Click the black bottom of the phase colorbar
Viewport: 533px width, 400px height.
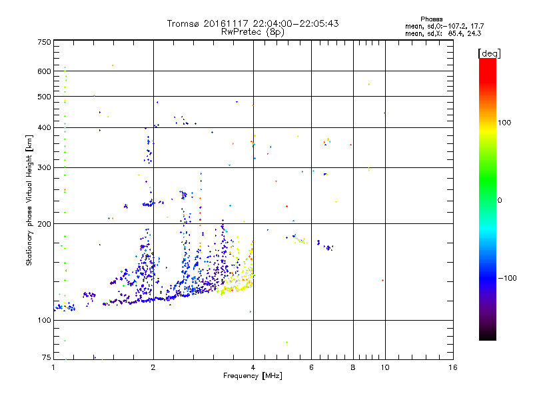pos(488,335)
